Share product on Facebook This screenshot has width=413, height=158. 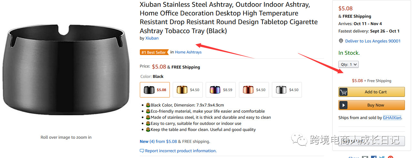point(374,157)
